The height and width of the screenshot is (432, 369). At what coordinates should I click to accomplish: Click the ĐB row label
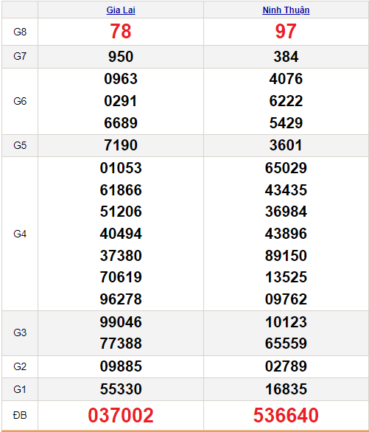(20, 415)
